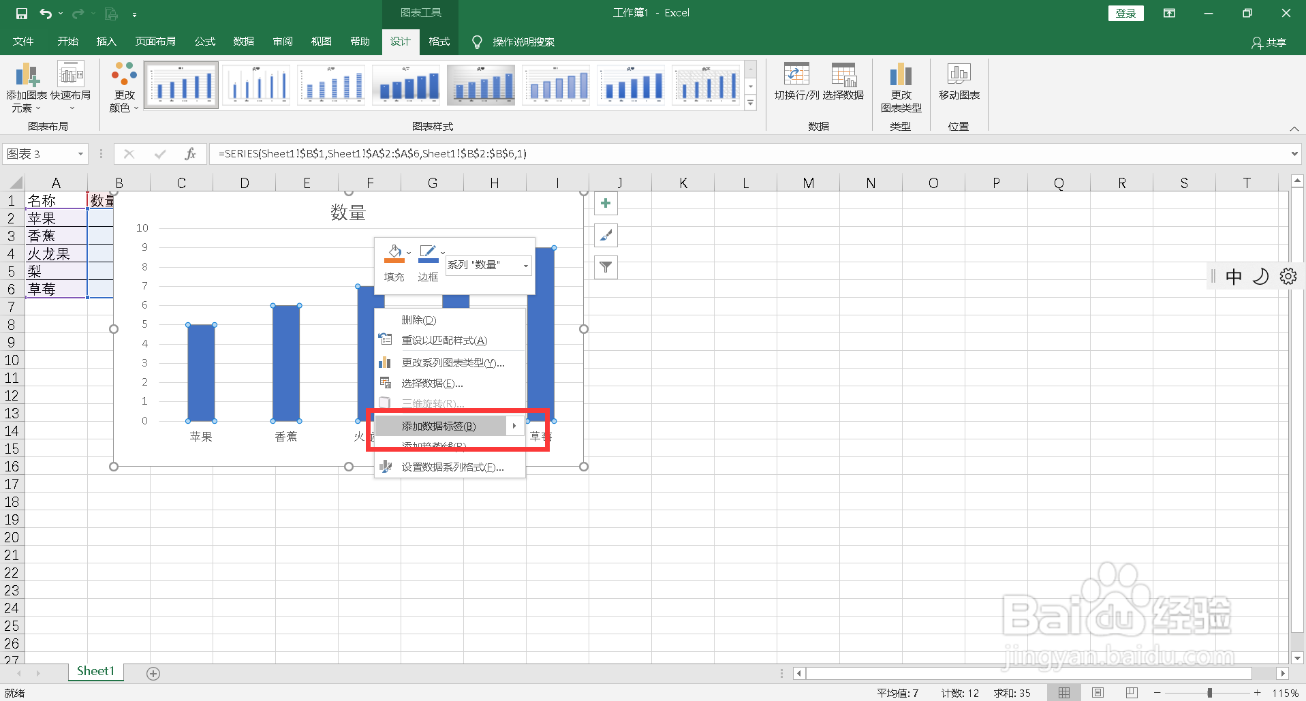1306x701 pixels.
Task: Open Change Colors palette
Action: (x=124, y=87)
